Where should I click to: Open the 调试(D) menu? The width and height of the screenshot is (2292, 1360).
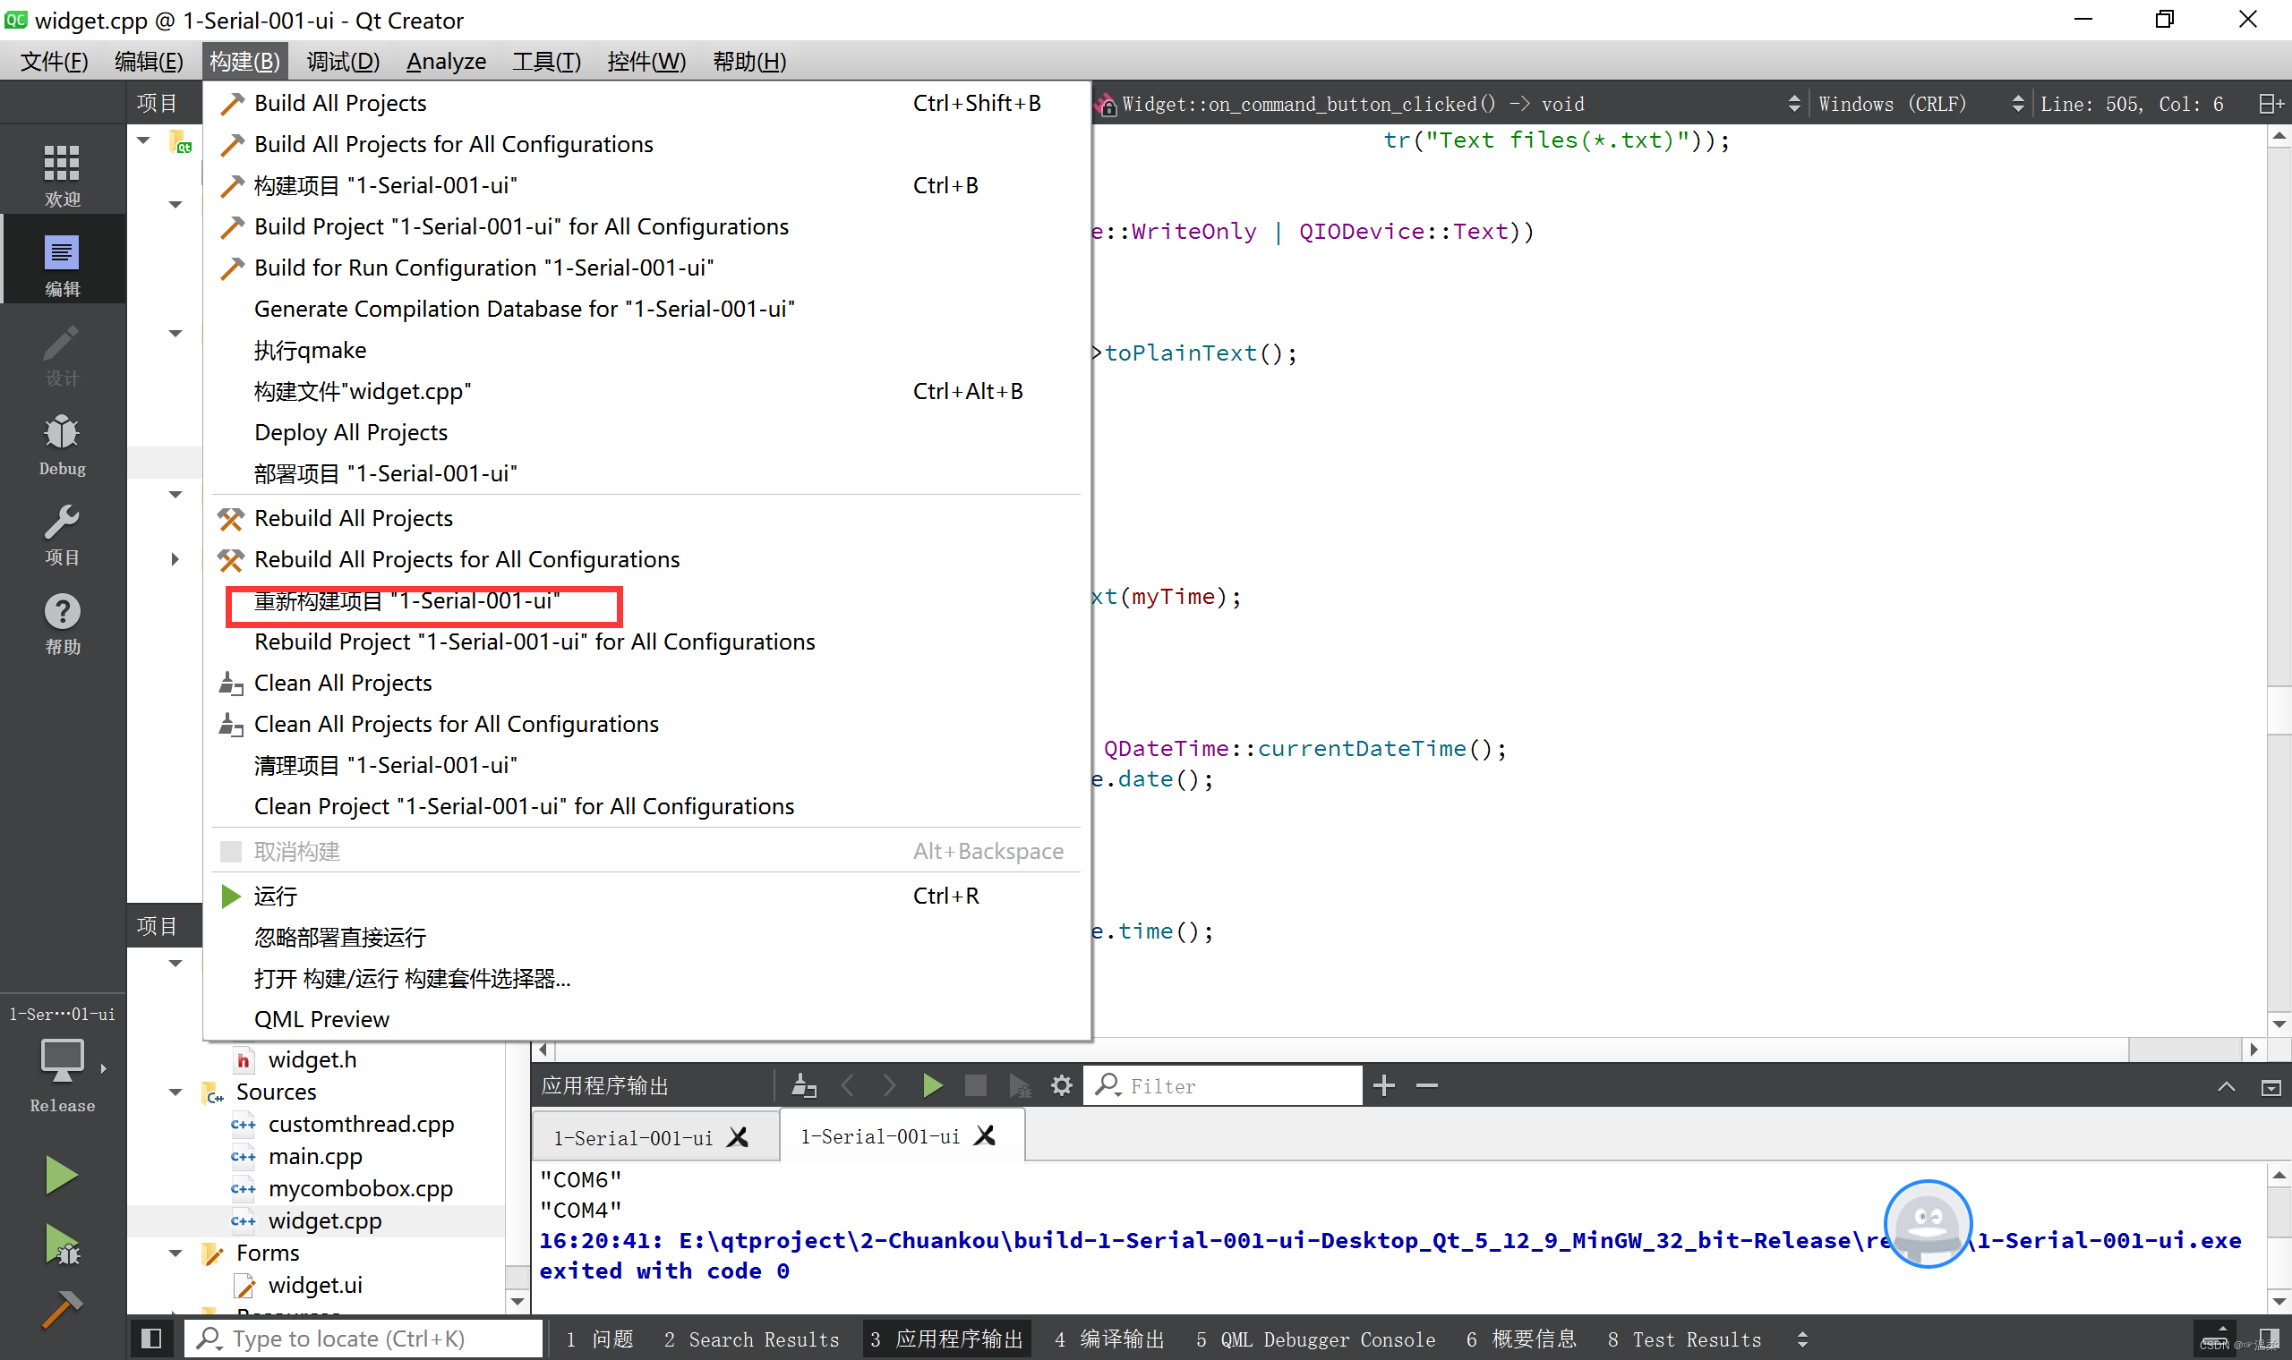pyautogui.click(x=343, y=62)
